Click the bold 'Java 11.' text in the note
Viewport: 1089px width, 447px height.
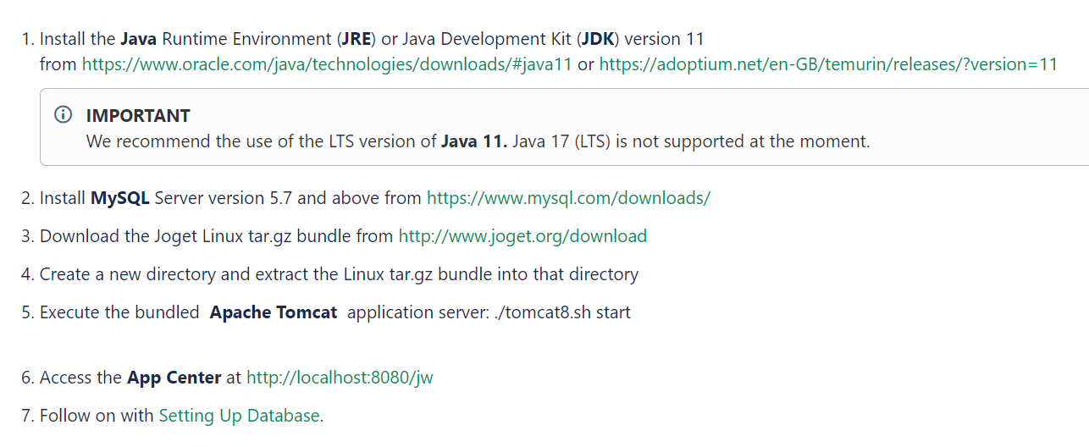pyautogui.click(x=474, y=141)
